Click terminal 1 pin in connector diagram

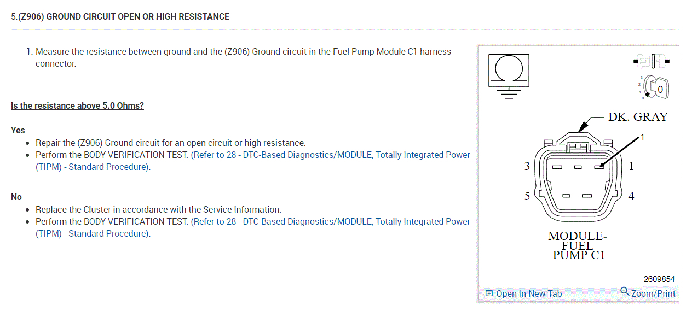(599, 167)
